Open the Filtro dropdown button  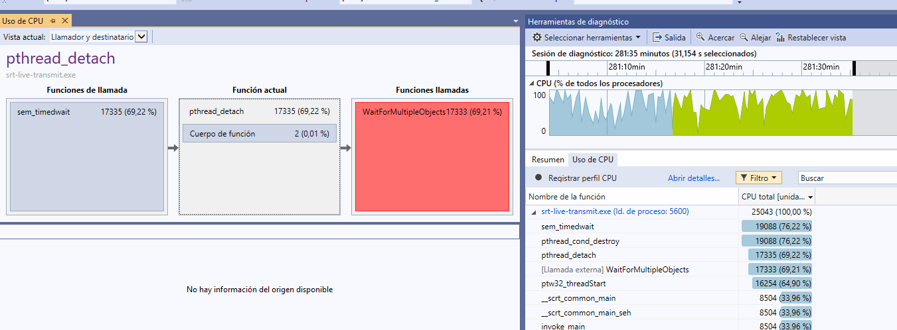point(758,178)
